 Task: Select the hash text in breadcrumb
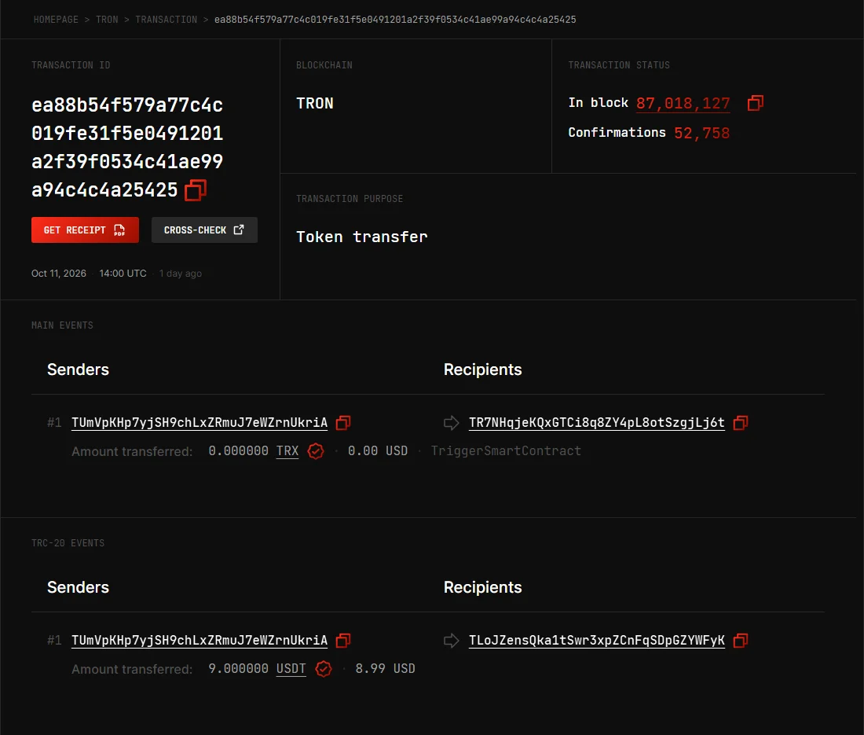pos(395,20)
